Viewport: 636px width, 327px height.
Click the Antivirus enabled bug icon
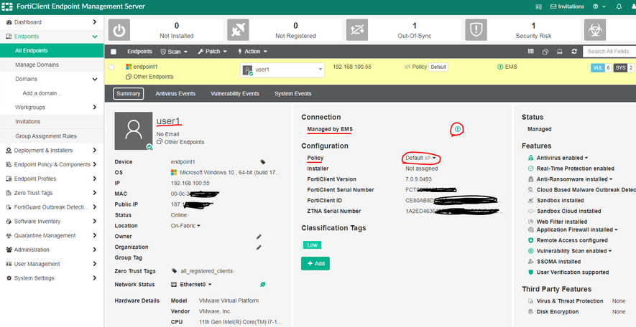pos(530,158)
